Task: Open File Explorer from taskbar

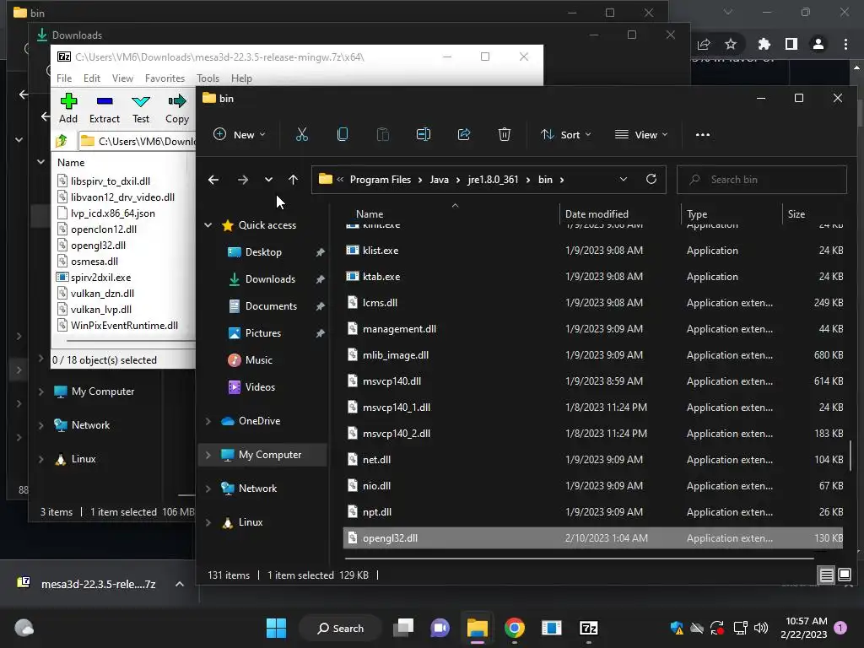Action: [478, 628]
